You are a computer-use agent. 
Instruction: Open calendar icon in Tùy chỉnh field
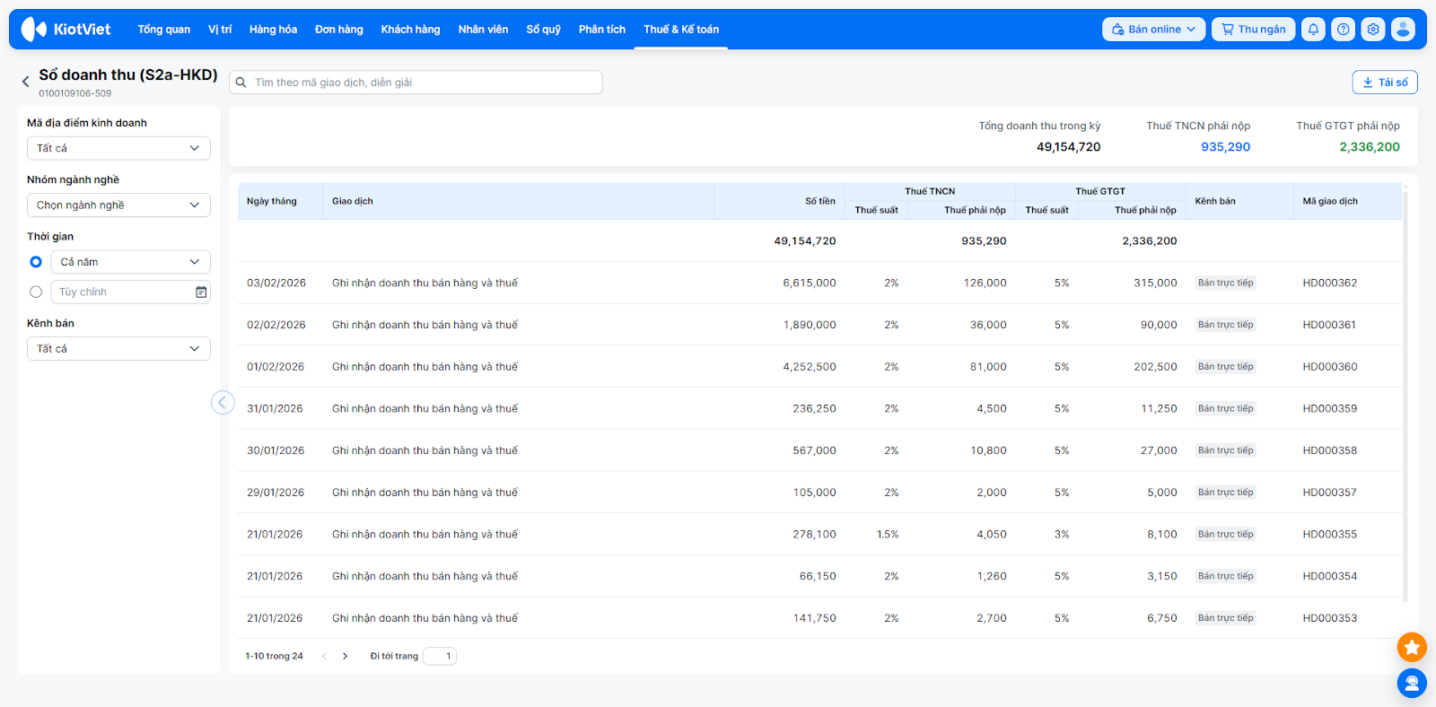201,292
